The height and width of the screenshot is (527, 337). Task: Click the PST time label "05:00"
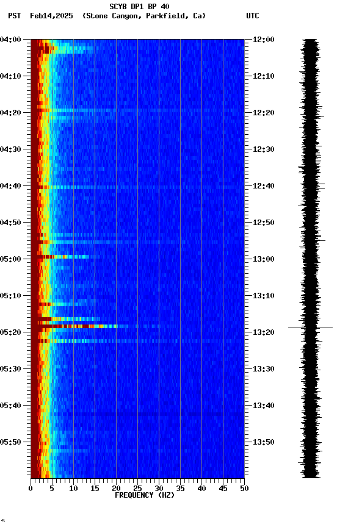tap(10, 259)
